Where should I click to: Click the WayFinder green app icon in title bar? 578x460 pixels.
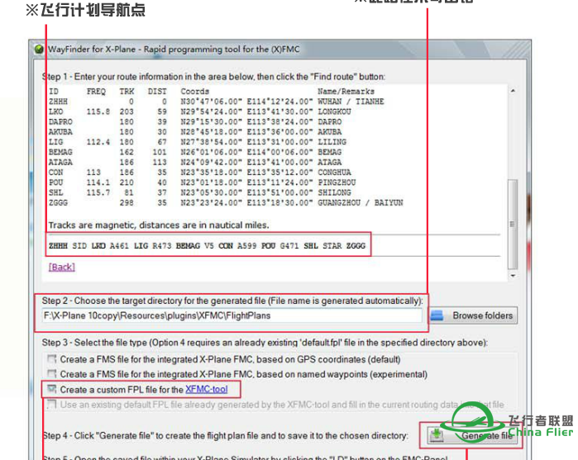39,49
